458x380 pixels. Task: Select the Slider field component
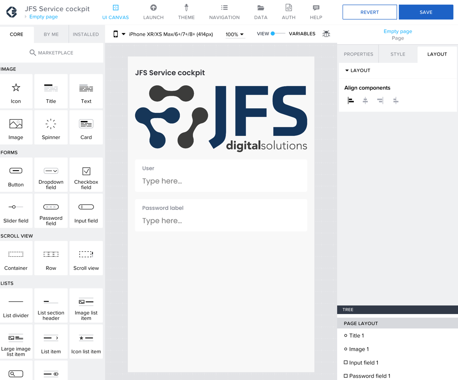[16, 211]
